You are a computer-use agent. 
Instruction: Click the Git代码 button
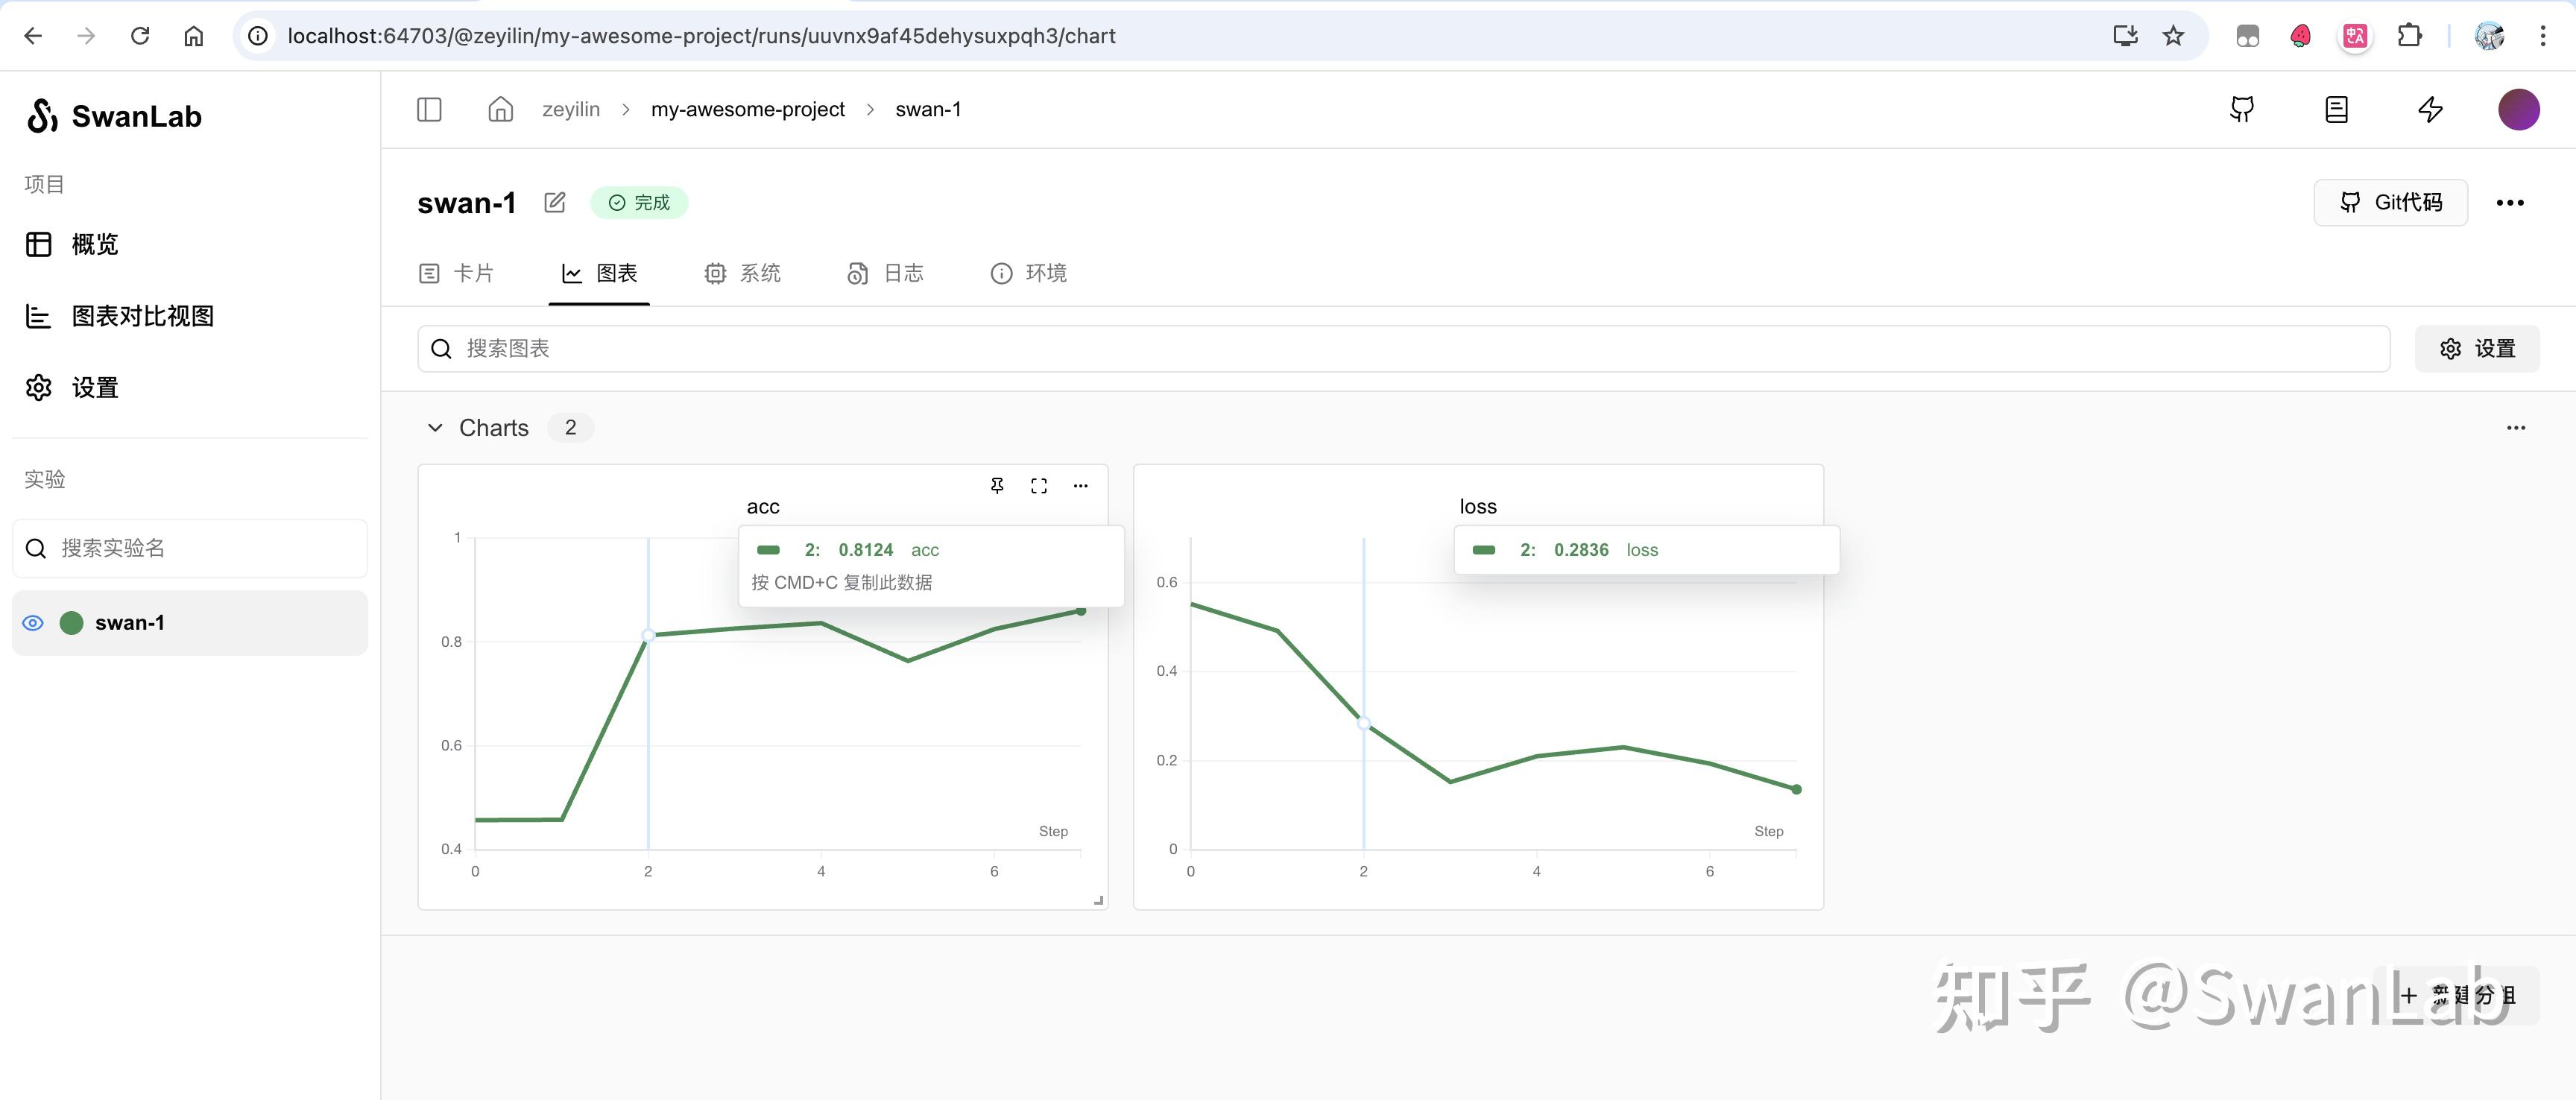[2390, 203]
